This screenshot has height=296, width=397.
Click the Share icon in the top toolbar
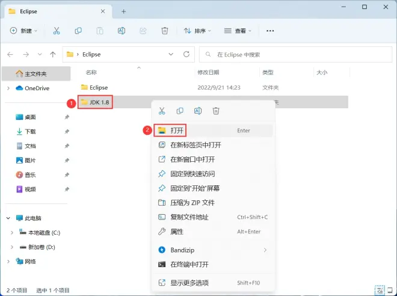tap(143, 31)
